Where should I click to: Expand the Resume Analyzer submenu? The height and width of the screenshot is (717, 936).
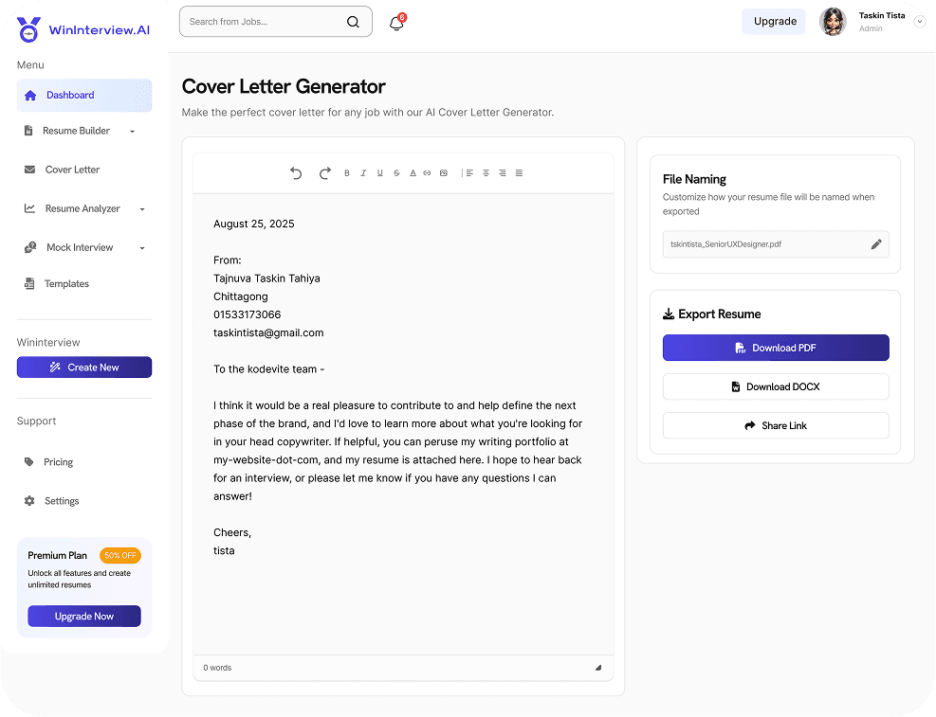[x=141, y=209]
